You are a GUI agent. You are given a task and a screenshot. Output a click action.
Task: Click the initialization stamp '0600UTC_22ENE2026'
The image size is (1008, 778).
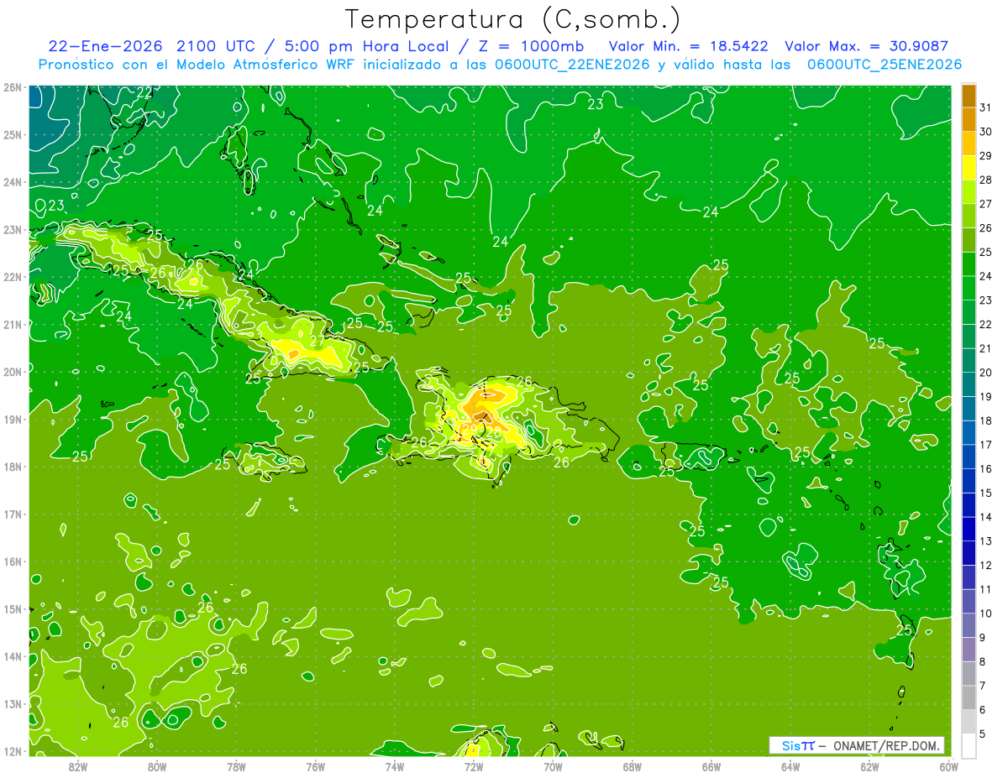(x=572, y=64)
